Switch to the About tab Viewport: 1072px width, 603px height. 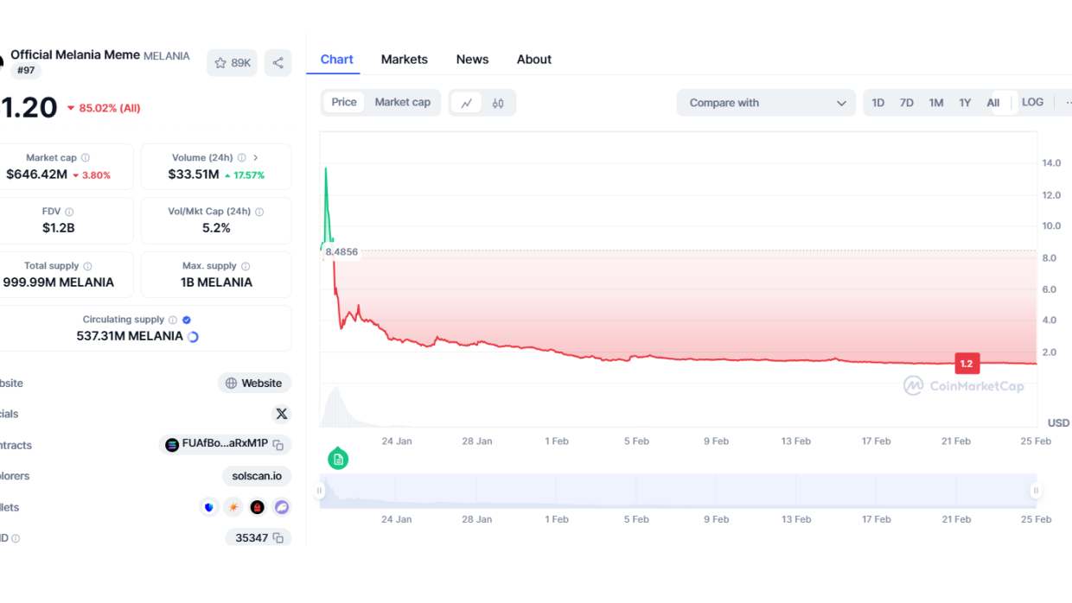coord(534,60)
